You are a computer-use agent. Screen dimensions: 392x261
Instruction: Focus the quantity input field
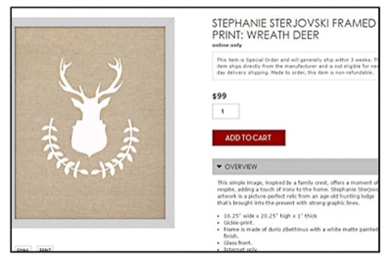pyautogui.click(x=226, y=111)
